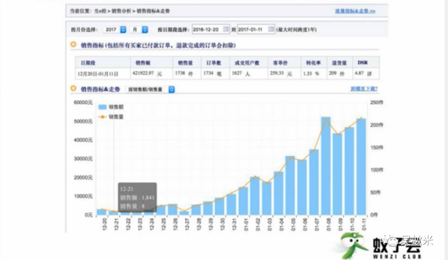Toggle the 销售量 series in the chart legend

pyautogui.click(x=112, y=116)
